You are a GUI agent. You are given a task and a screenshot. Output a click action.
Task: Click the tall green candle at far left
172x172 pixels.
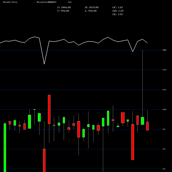click(5, 148)
